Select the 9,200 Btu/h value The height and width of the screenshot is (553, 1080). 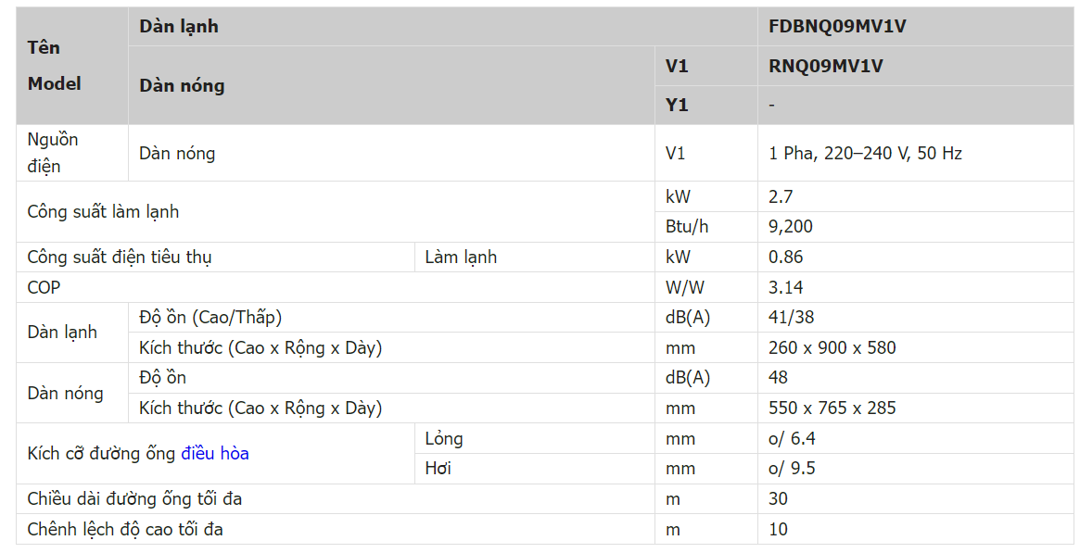(x=791, y=227)
